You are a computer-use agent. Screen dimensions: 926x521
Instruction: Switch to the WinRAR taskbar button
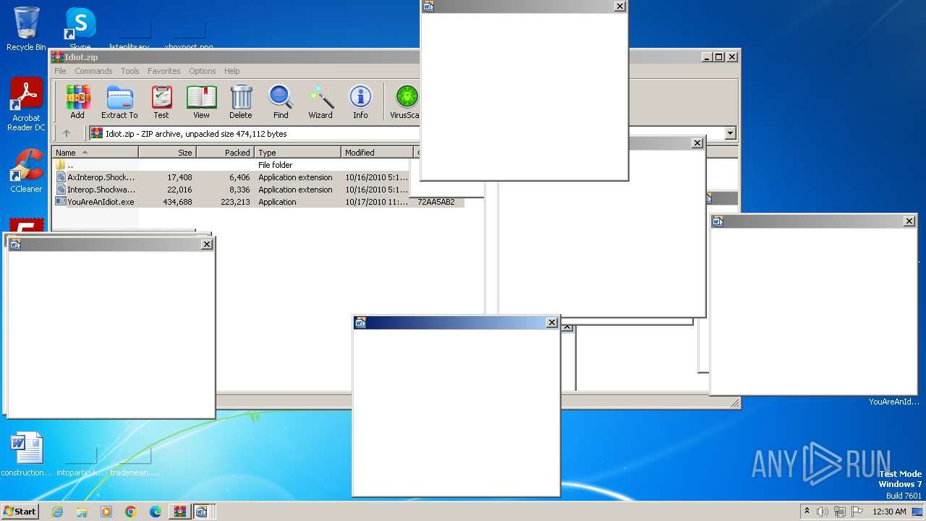point(179,512)
